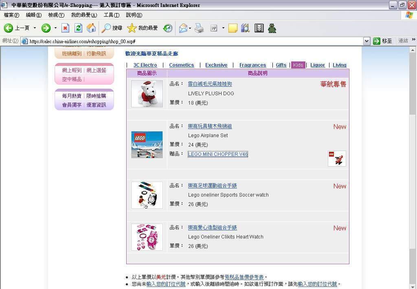Switch to the 3C Electro category
This screenshot has height=289, width=417.
pos(145,65)
